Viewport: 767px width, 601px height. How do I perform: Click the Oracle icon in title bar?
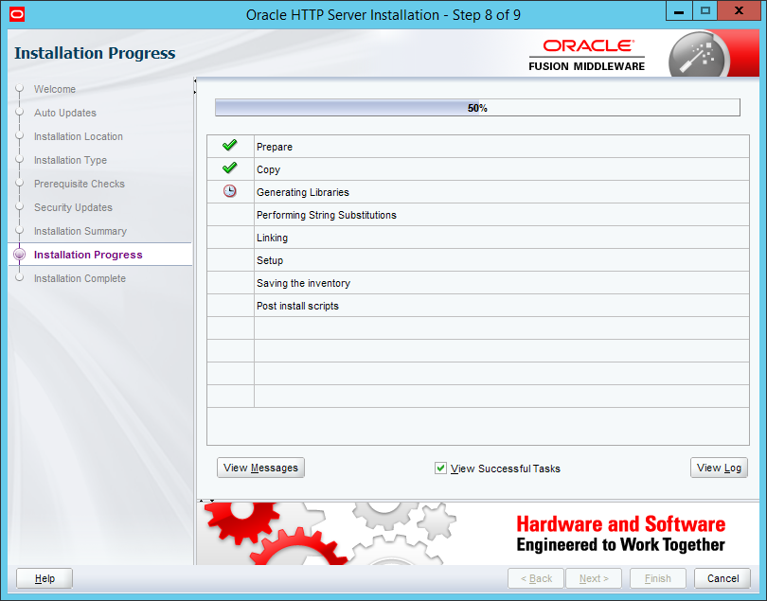15,14
